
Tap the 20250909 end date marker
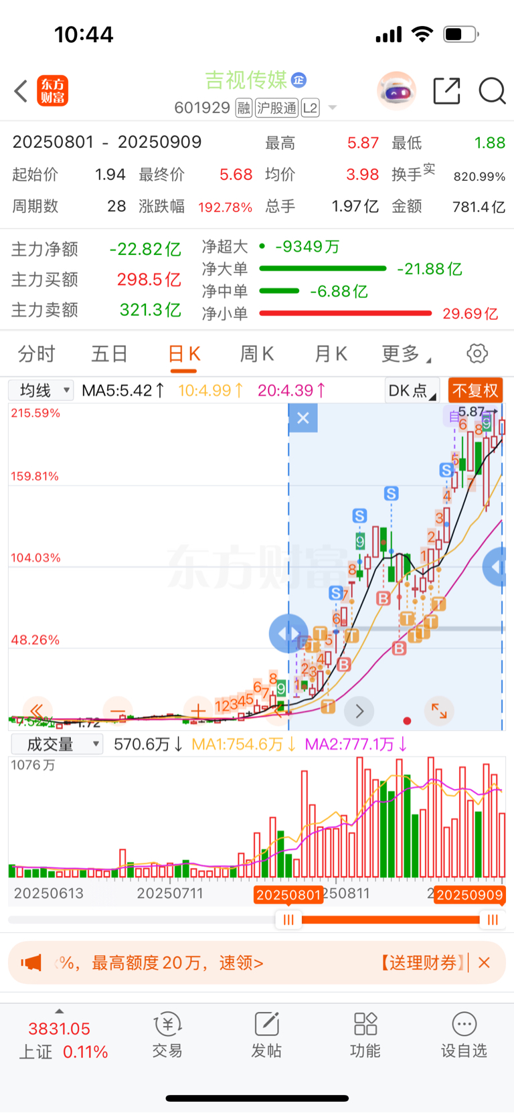click(x=469, y=895)
